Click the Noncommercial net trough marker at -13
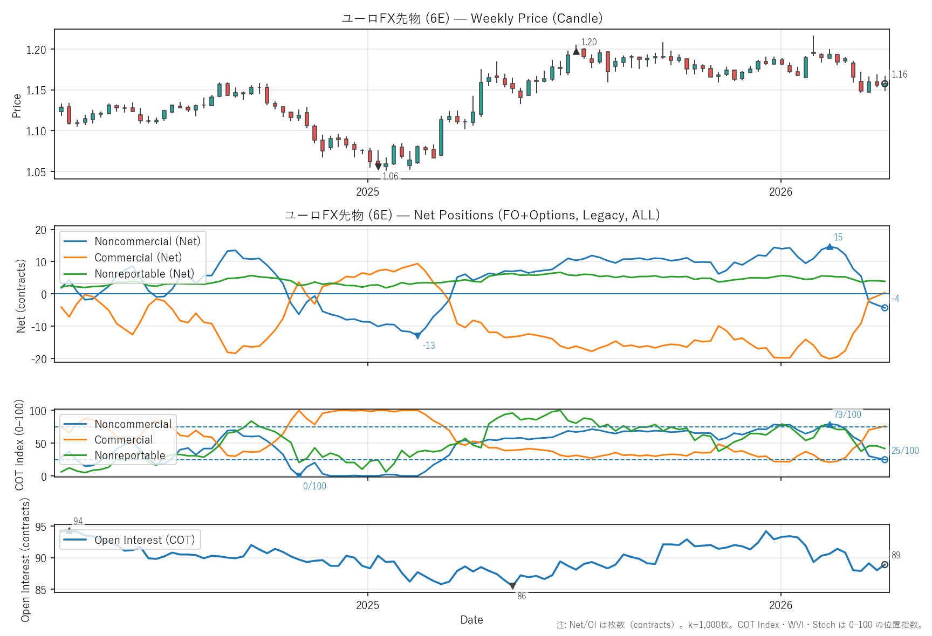Image resolution: width=932 pixels, height=636 pixels. (x=417, y=336)
